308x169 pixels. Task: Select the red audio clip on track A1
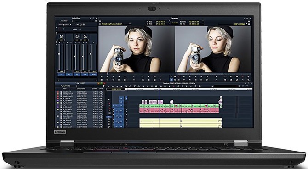click(179, 111)
